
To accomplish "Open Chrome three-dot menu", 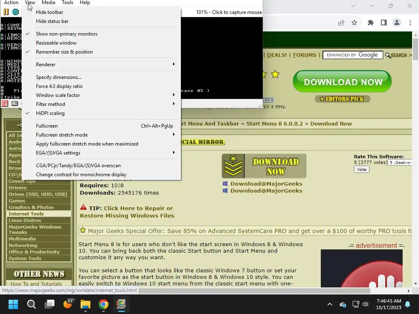I will coord(410,23).
